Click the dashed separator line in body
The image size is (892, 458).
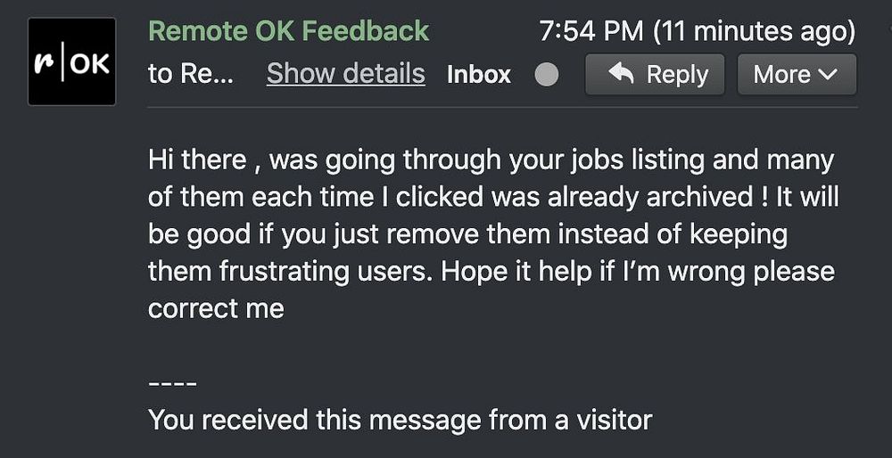tap(171, 383)
